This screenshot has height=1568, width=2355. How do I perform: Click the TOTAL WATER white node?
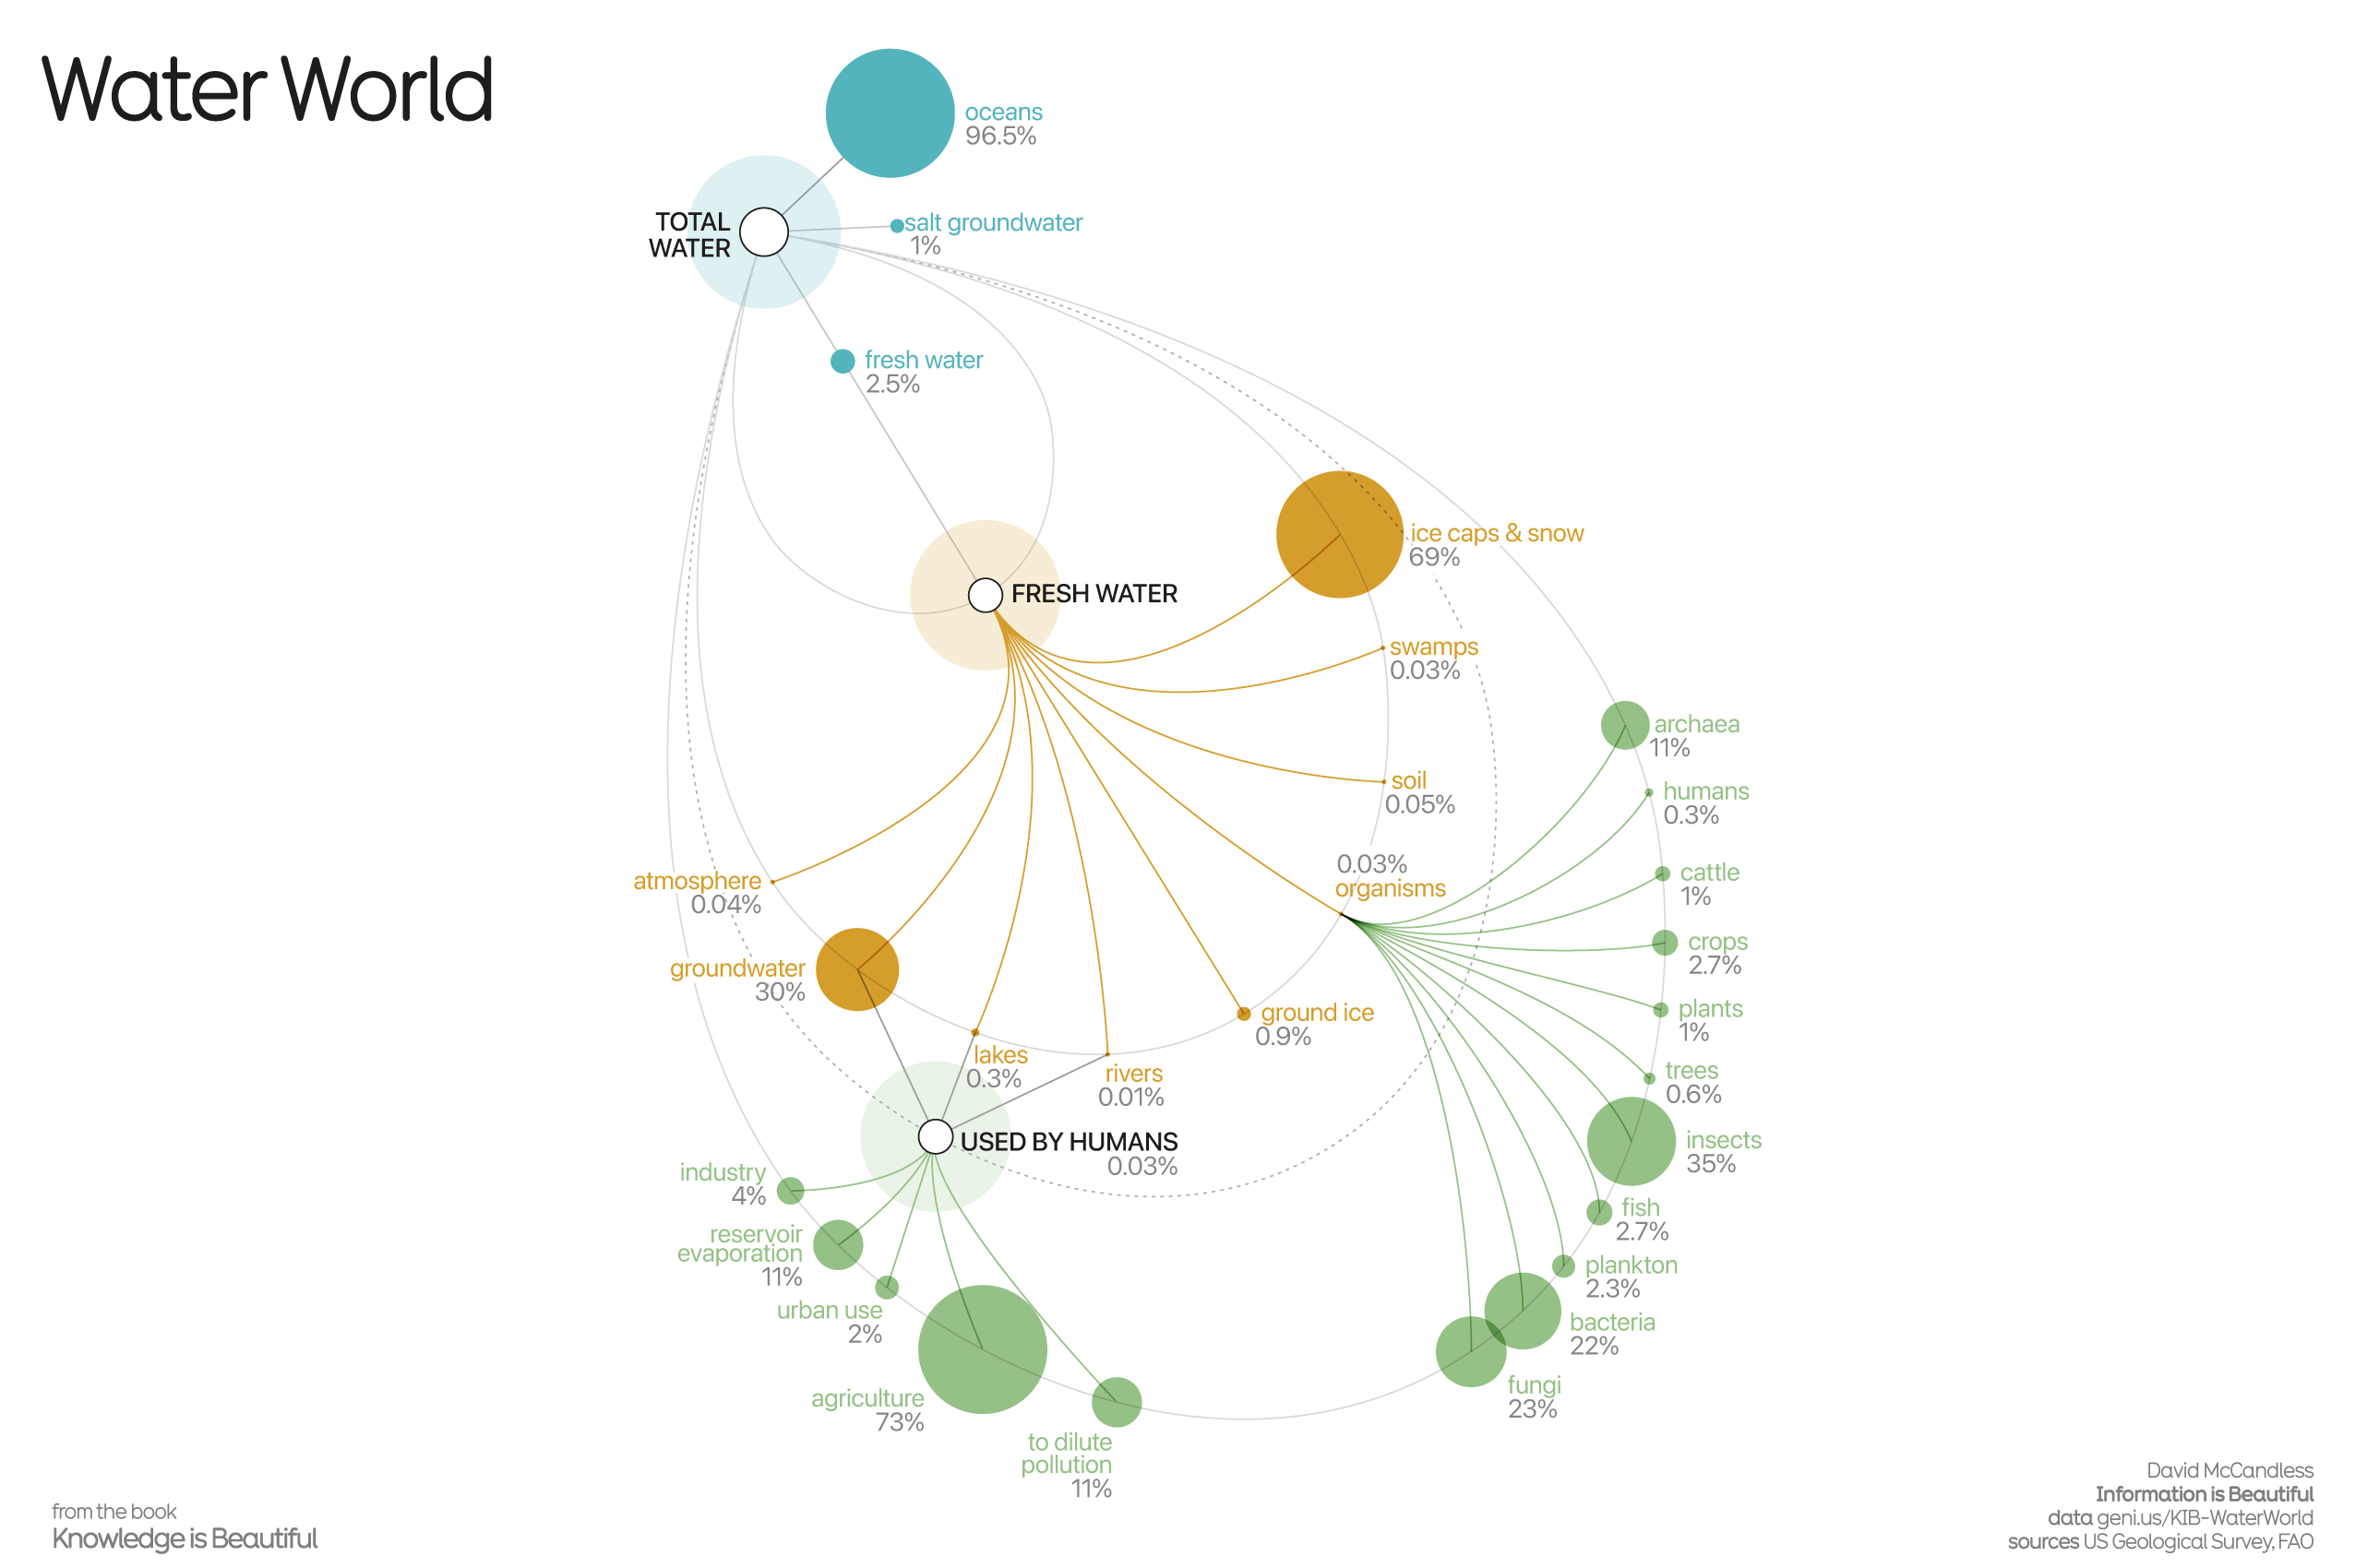pos(763,232)
